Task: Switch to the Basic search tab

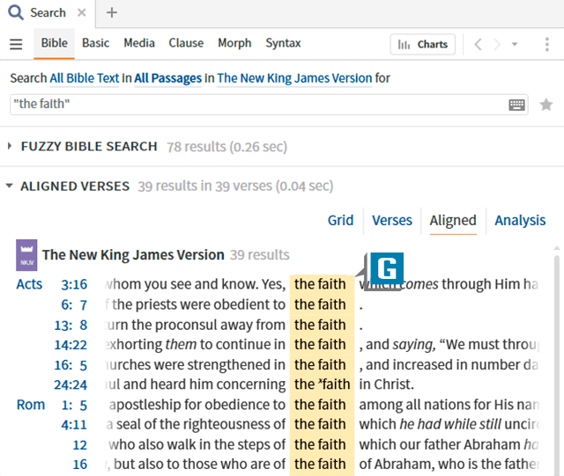Action: (x=96, y=43)
